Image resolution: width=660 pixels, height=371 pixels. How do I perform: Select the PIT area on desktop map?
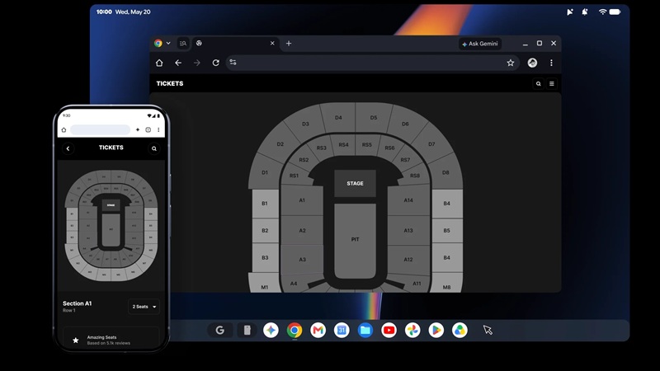coord(355,239)
